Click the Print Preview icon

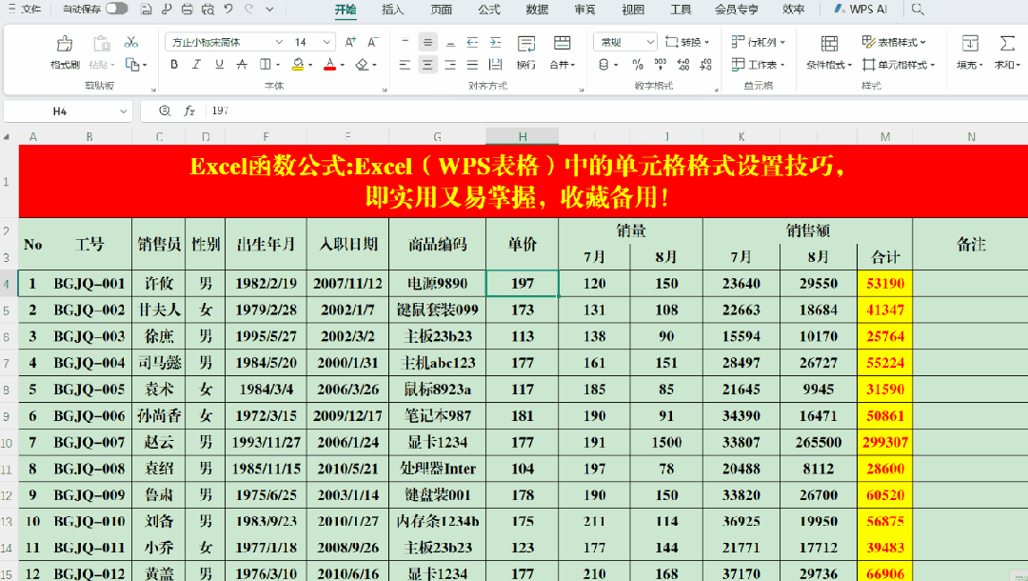click(x=208, y=10)
